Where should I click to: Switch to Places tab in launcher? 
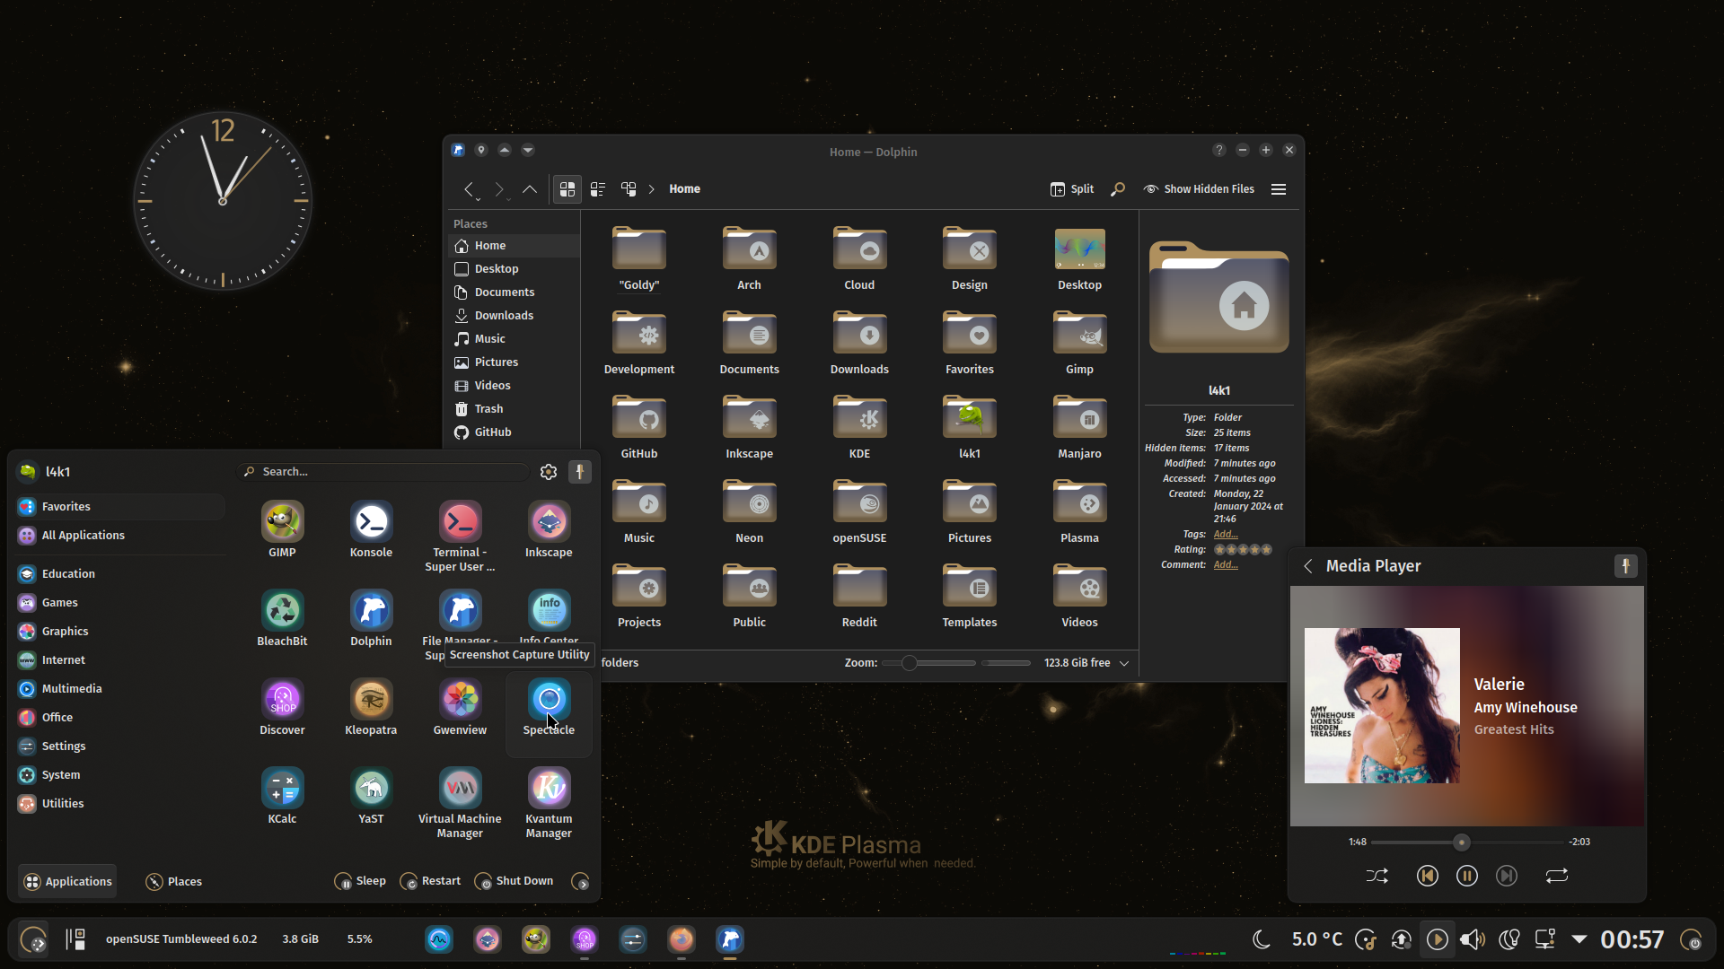(x=174, y=882)
